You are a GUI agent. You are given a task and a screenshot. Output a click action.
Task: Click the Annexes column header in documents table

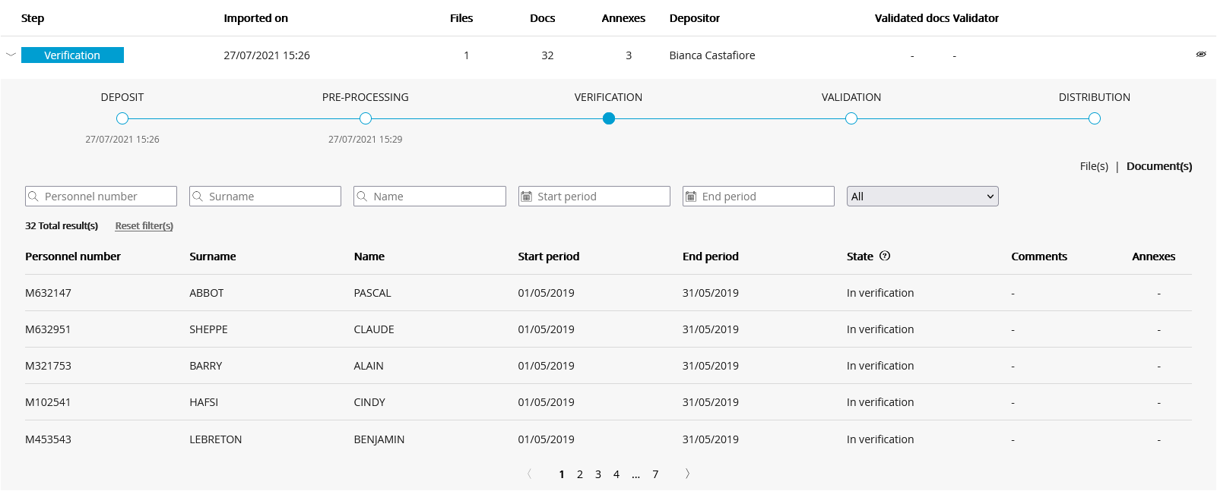tap(1154, 257)
